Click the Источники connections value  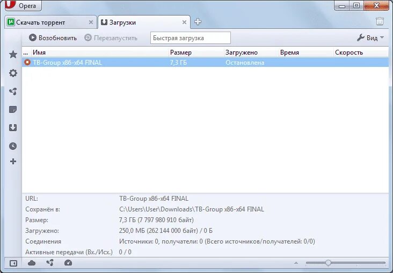point(217,241)
